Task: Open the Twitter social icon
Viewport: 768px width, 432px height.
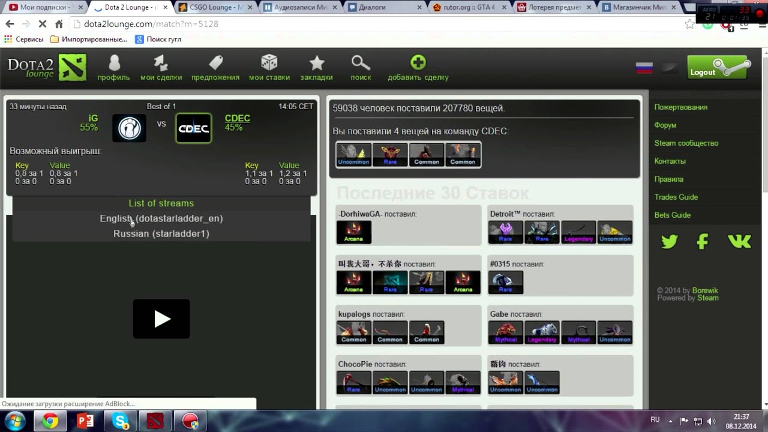Action: pos(669,241)
